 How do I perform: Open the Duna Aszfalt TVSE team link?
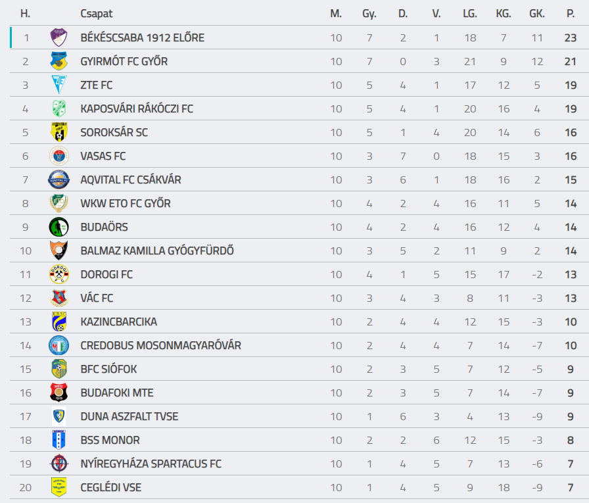coord(130,417)
